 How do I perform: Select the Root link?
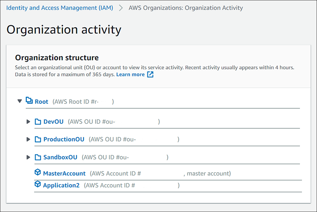42,101
